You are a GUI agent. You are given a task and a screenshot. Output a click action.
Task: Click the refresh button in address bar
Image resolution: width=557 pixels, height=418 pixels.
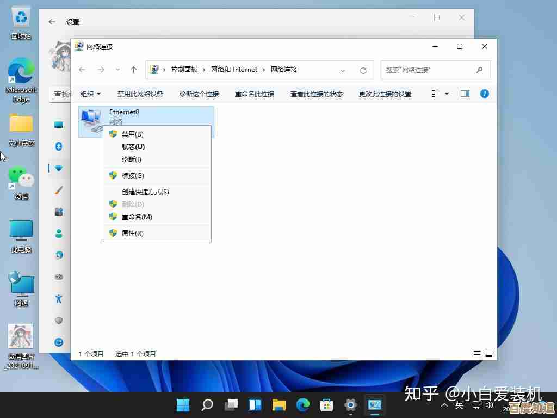[x=363, y=70]
